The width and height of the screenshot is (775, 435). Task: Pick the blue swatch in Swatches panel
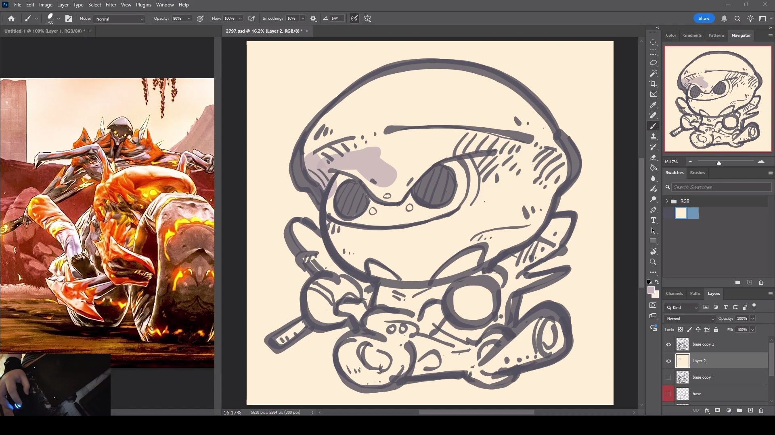click(693, 213)
